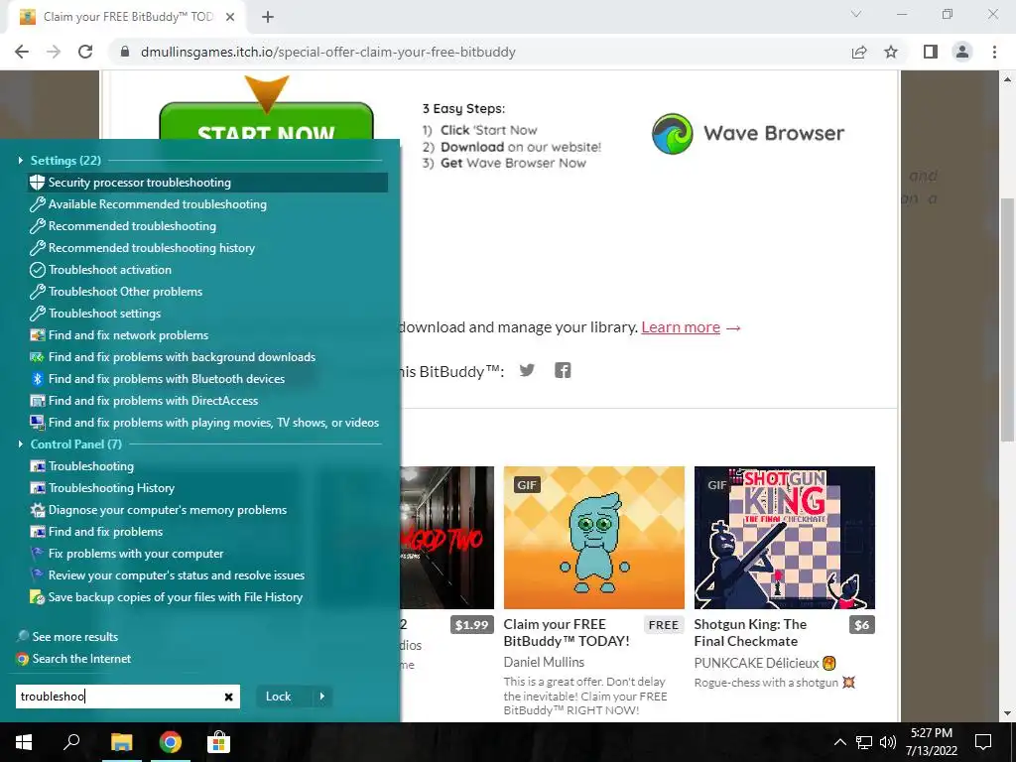The width and height of the screenshot is (1016, 762).
Task: Open Lock options arrow menu
Action: tap(322, 697)
